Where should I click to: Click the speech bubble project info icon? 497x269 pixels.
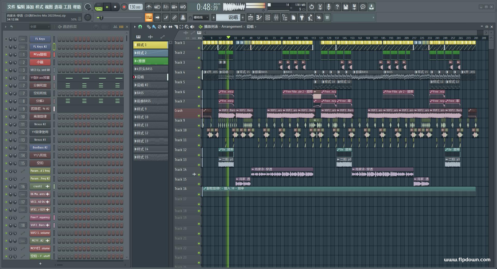363,7
